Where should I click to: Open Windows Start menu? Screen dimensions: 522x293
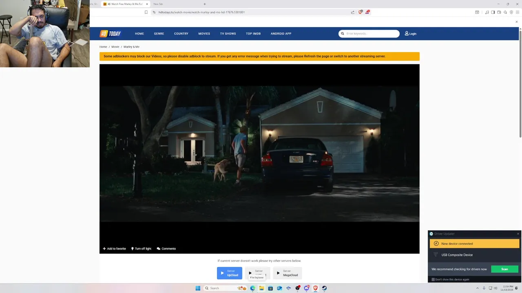(198, 288)
